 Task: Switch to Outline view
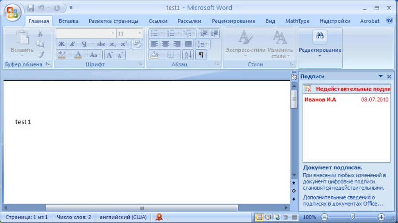pyautogui.click(x=285, y=217)
